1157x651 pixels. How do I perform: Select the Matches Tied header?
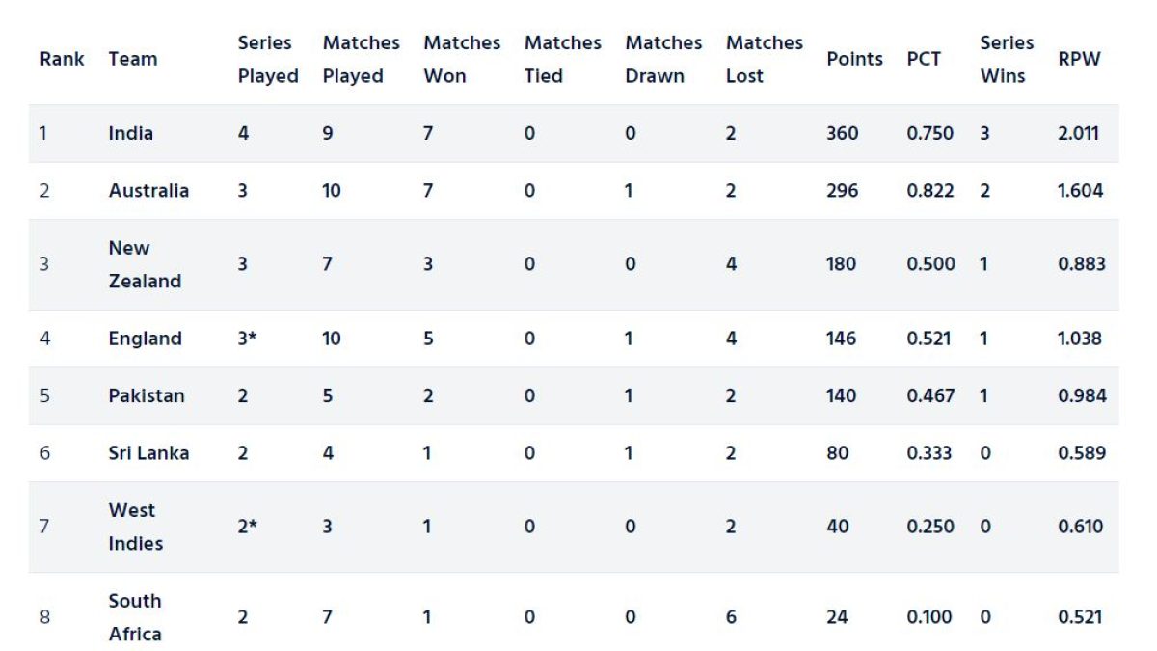pyautogui.click(x=563, y=59)
